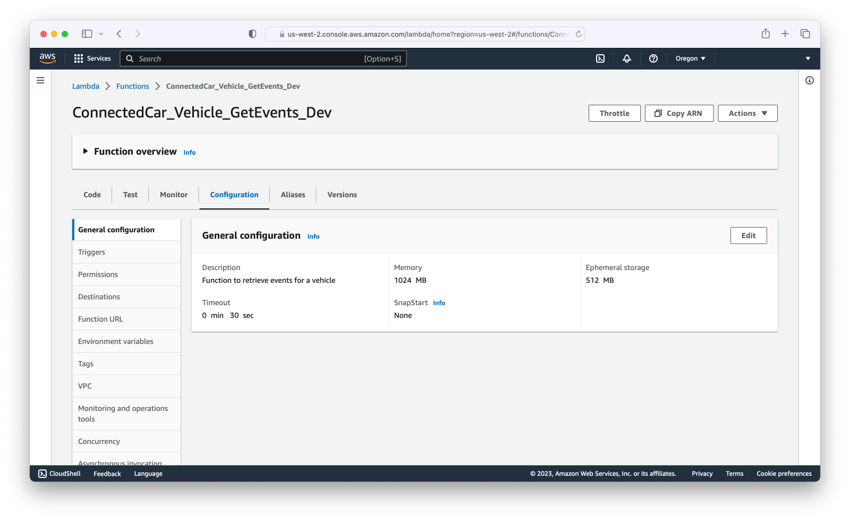Open a new Safari tab
The image size is (850, 521).
click(785, 33)
